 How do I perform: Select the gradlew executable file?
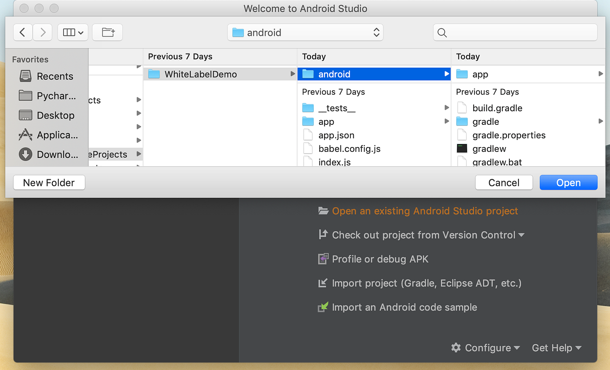click(528, 148)
